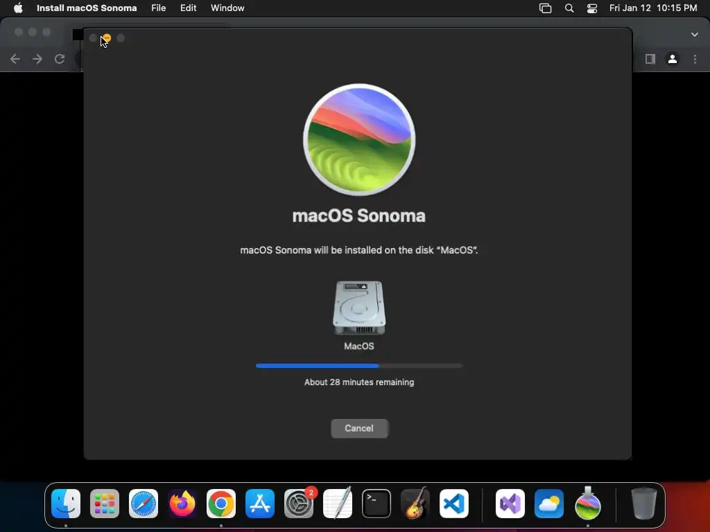Click 'About 28 minutes remaining' text
Image resolution: width=710 pixels, height=532 pixels.
point(359,382)
